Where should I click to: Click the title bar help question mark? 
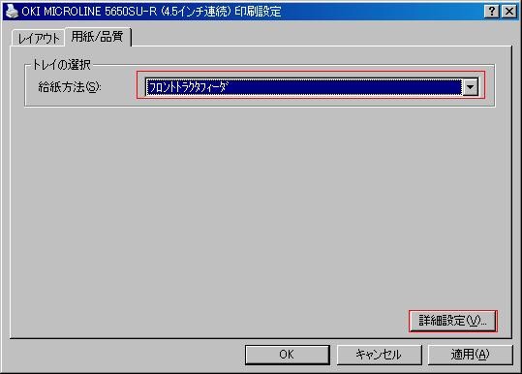click(491, 12)
